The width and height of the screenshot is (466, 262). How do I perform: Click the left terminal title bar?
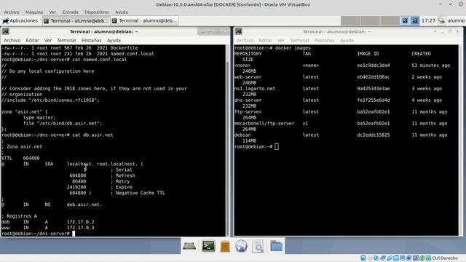pos(103,31)
